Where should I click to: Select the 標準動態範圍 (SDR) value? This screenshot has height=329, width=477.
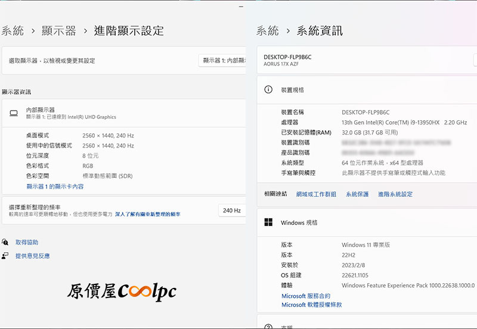click(x=107, y=176)
